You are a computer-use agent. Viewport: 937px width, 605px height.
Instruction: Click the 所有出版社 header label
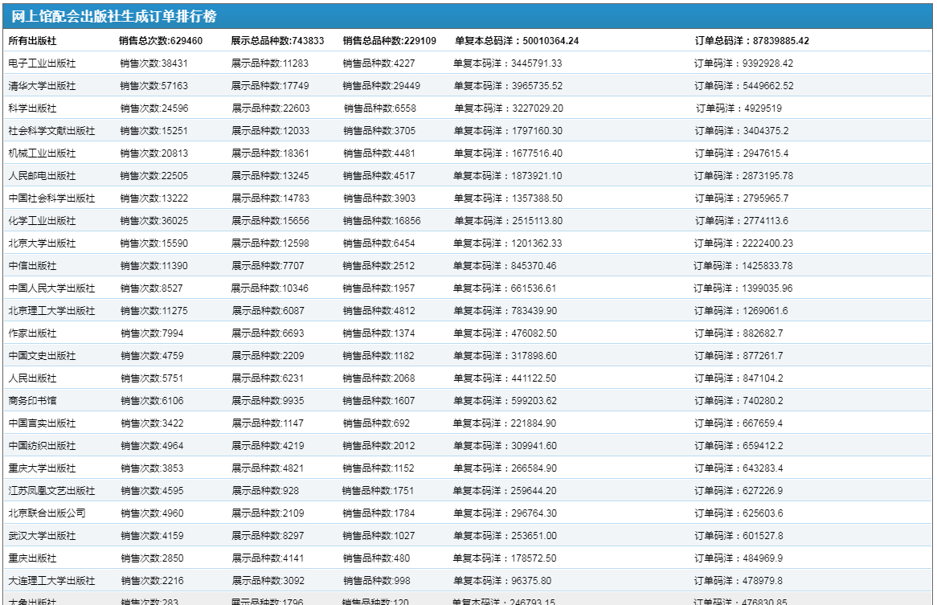pyautogui.click(x=32, y=41)
